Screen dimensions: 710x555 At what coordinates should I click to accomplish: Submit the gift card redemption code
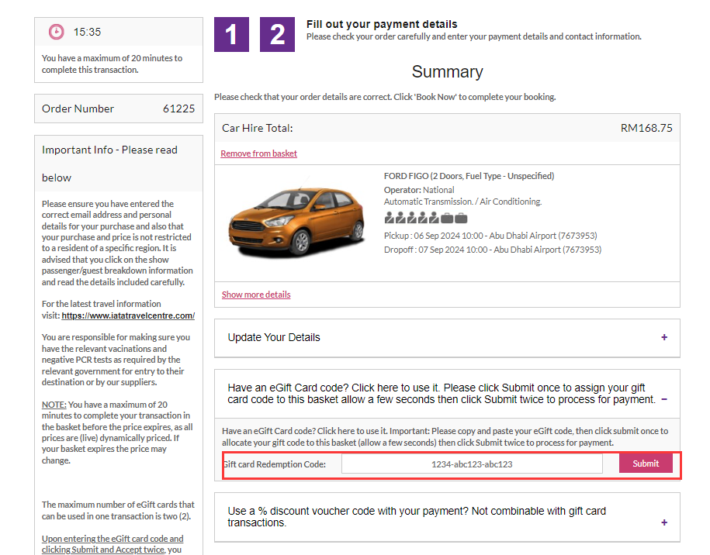(646, 464)
